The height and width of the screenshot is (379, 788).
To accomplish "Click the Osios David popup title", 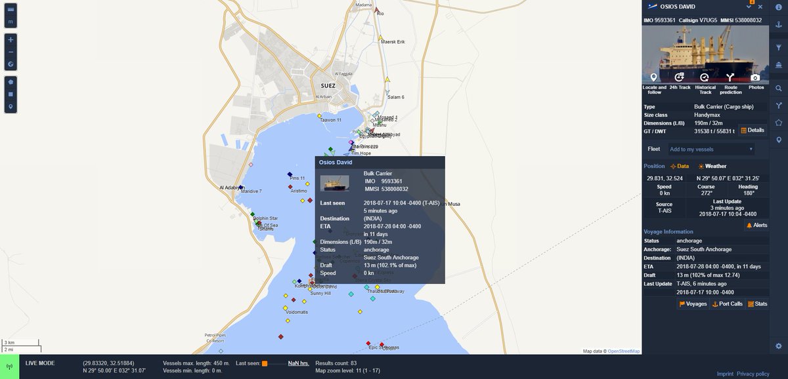I will point(336,162).
